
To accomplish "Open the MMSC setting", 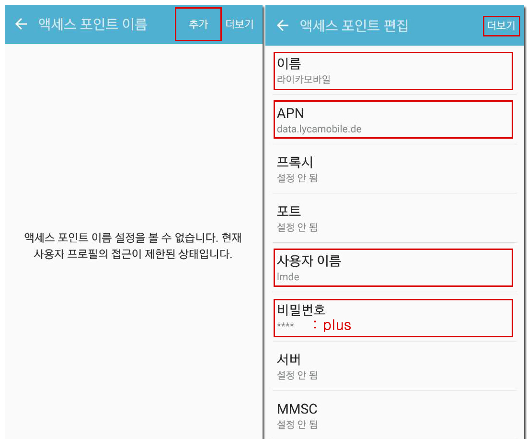I will [395, 415].
